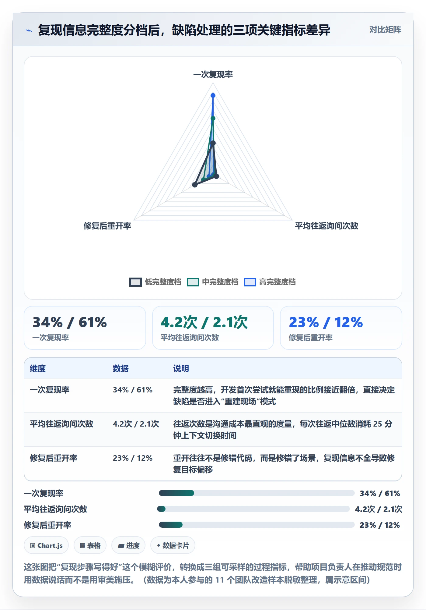The height and width of the screenshot is (610, 426).
Task: Click the 一次复现率 table row label
Action: [x=50, y=390]
